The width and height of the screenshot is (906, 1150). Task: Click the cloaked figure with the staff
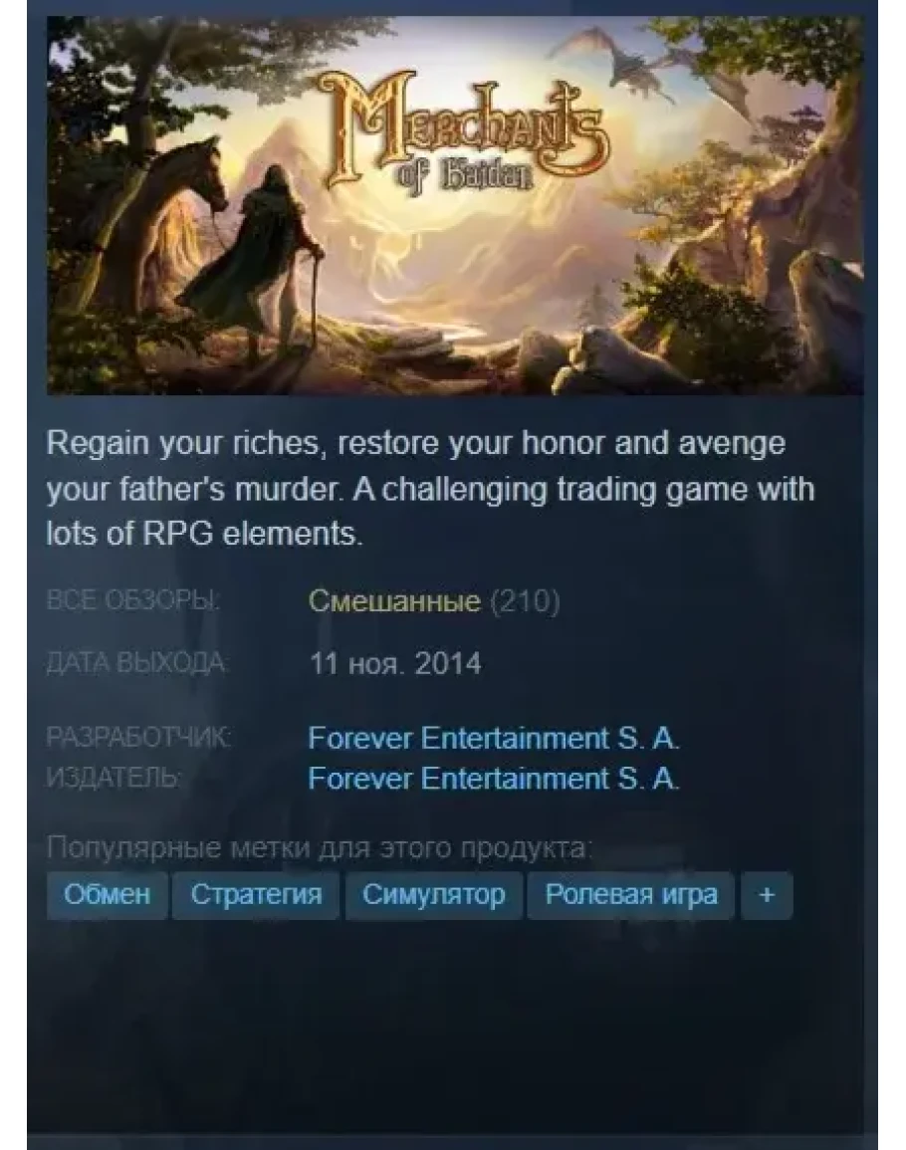point(275,264)
